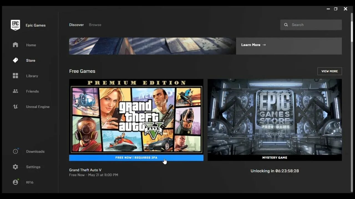Click the Mystery Game label bar
The height and width of the screenshot is (199, 355).
tap(275, 158)
